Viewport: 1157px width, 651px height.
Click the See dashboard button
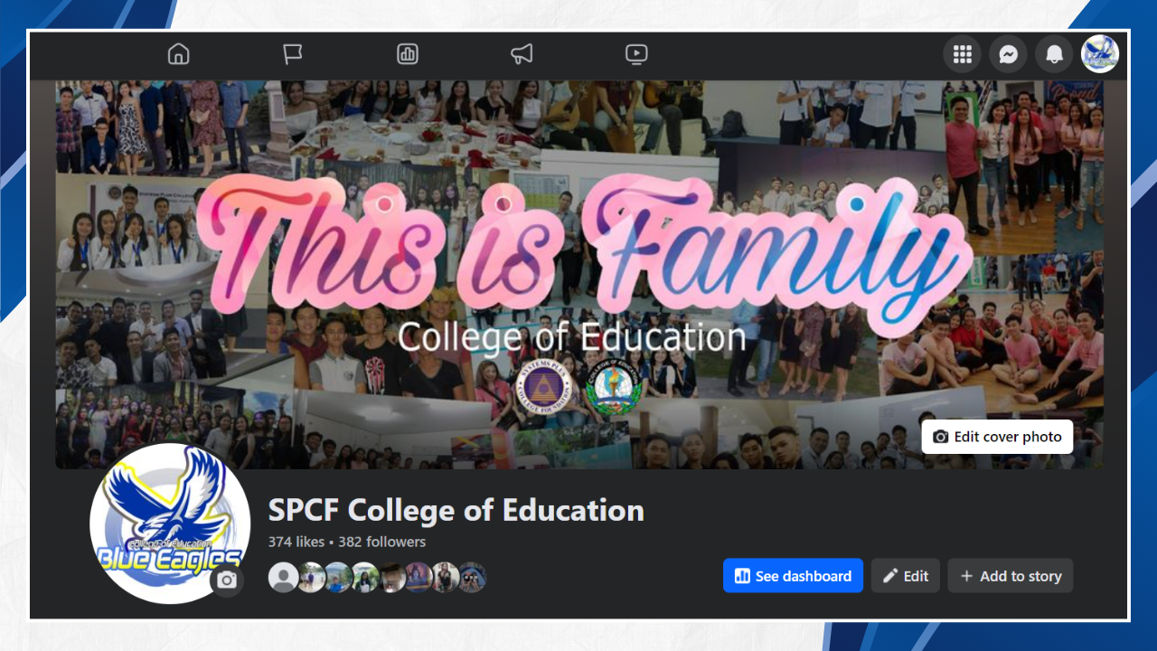point(793,576)
